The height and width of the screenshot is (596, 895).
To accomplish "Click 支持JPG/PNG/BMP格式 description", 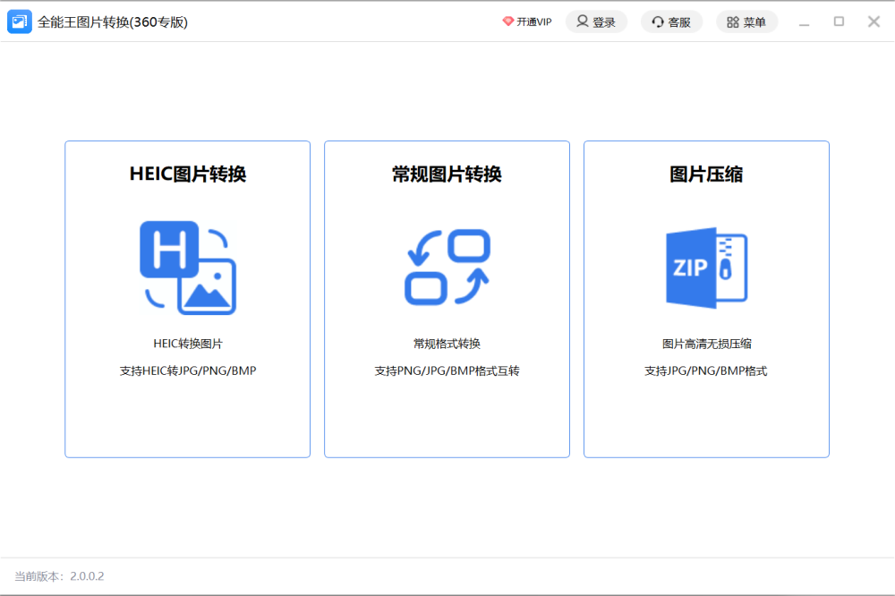I will [706, 370].
